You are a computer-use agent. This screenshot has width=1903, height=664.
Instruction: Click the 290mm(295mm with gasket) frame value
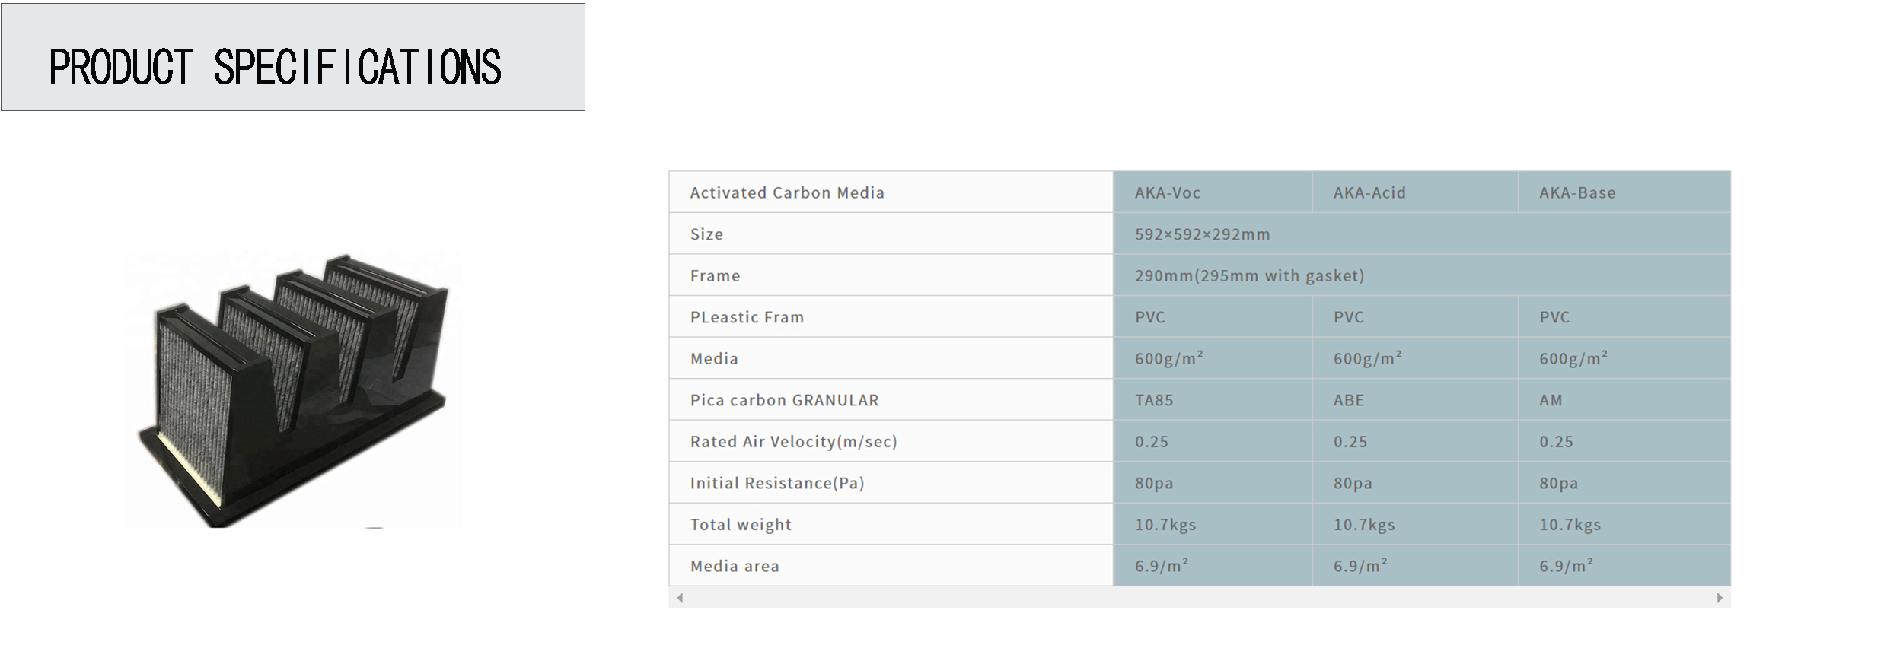click(1248, 276)
